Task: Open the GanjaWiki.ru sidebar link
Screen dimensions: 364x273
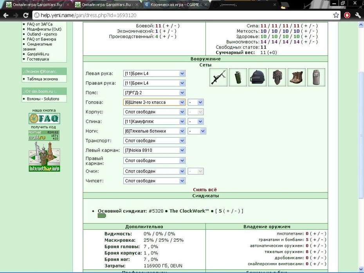Action: [x=38, y=54]
